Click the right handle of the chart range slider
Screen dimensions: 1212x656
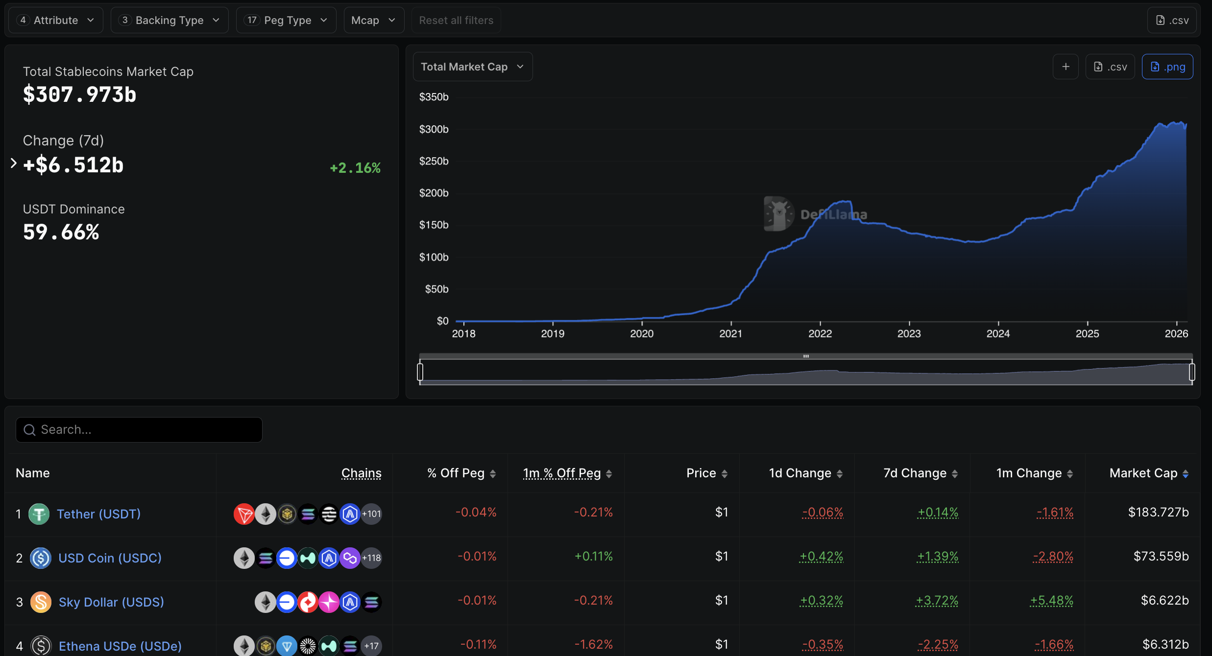tap(1192, 372)
